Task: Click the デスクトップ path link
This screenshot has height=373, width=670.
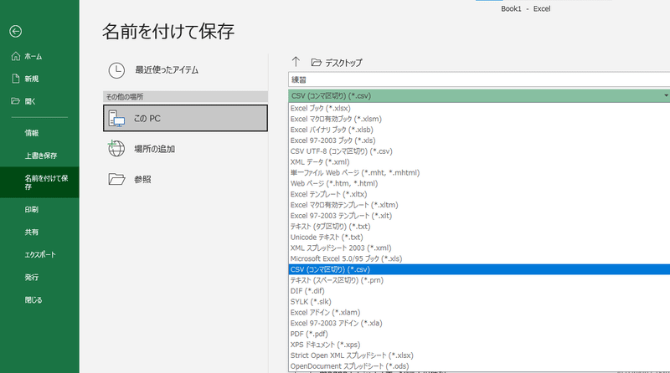Action: pyautogui.click(x=343, y=63)
